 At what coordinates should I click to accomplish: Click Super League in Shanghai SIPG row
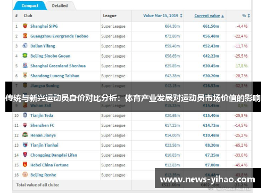[113, 26]
